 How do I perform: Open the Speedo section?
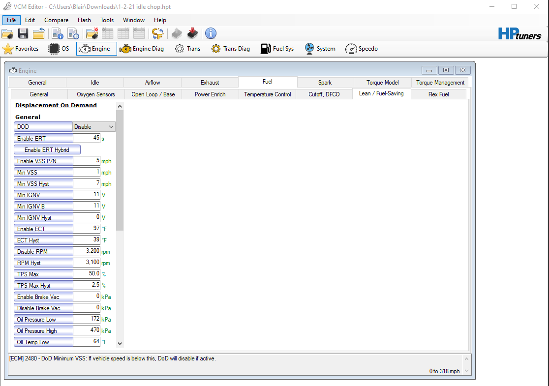coord(362,49)
